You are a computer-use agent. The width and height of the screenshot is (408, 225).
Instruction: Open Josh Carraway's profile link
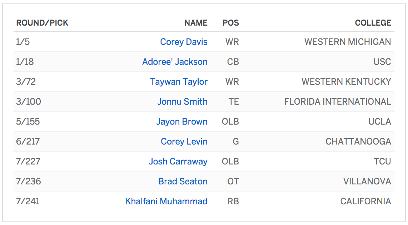tap(178, 162)
